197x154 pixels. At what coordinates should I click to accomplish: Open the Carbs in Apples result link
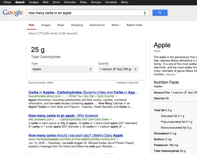tap(83, 92)
